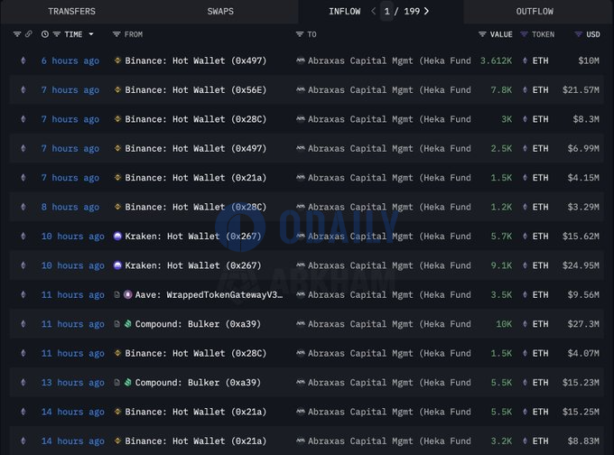Click Kraken icon in the $15.62M row
Viewport: 614px width, 455px height.
coord(117,237)
